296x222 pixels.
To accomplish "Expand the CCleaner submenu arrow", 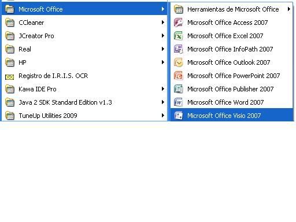I will pyautogui.click(x=163, y=23).
